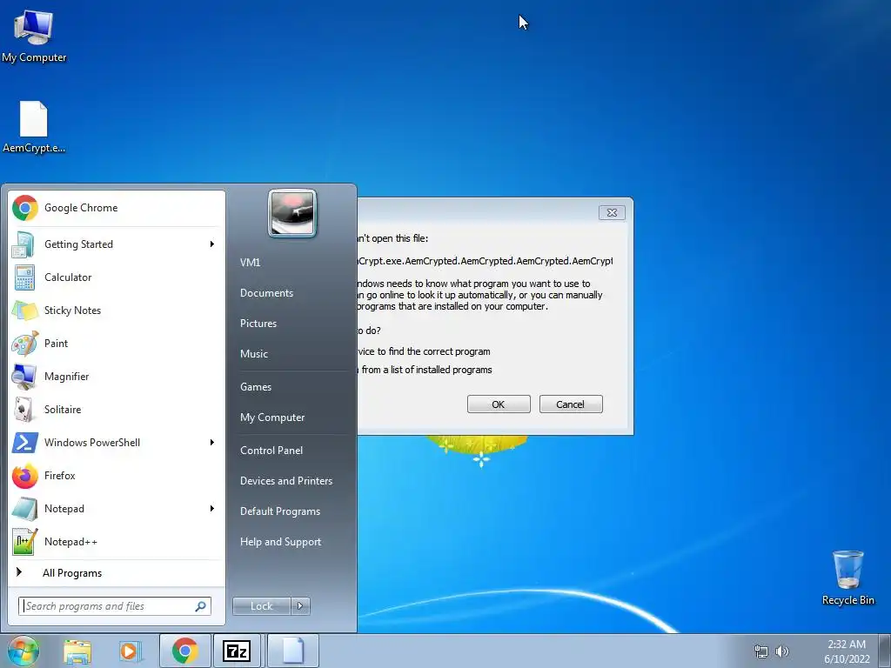Open Devices and Printers
This screenshot has width=891, height=668.
coord(285,481)
